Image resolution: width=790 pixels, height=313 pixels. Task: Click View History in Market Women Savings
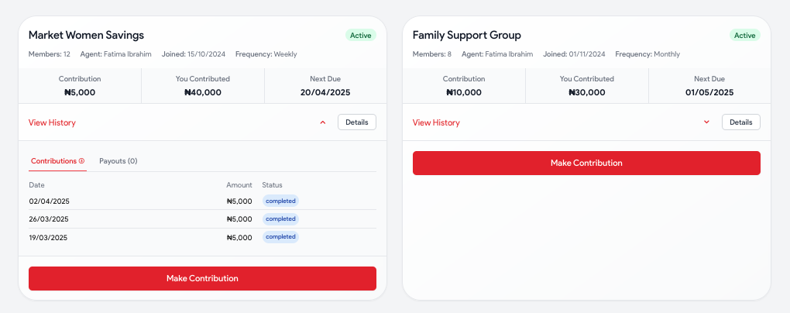point(52,122)
